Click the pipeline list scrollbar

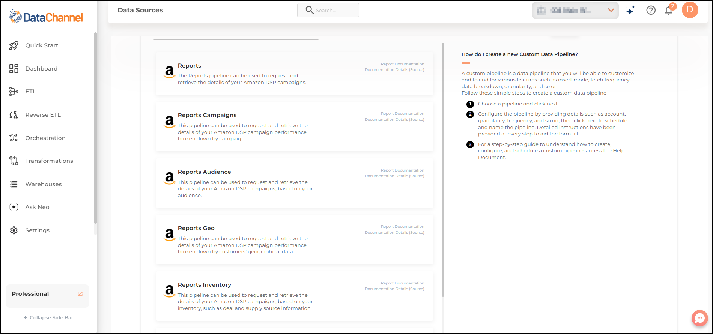443,170
